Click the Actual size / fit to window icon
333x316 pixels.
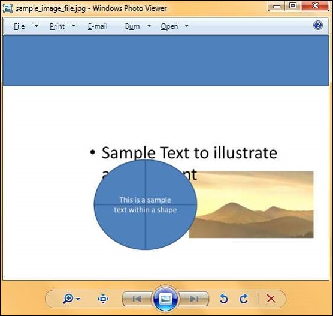103,299
